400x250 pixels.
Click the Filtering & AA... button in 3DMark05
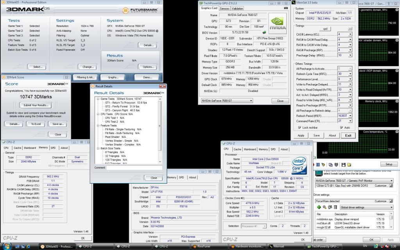click(x=86, y=77)
